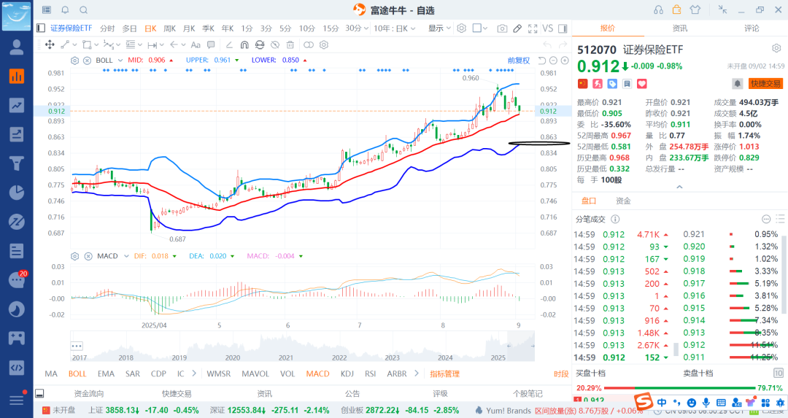Show more main indicators after IC

(195, 374)
